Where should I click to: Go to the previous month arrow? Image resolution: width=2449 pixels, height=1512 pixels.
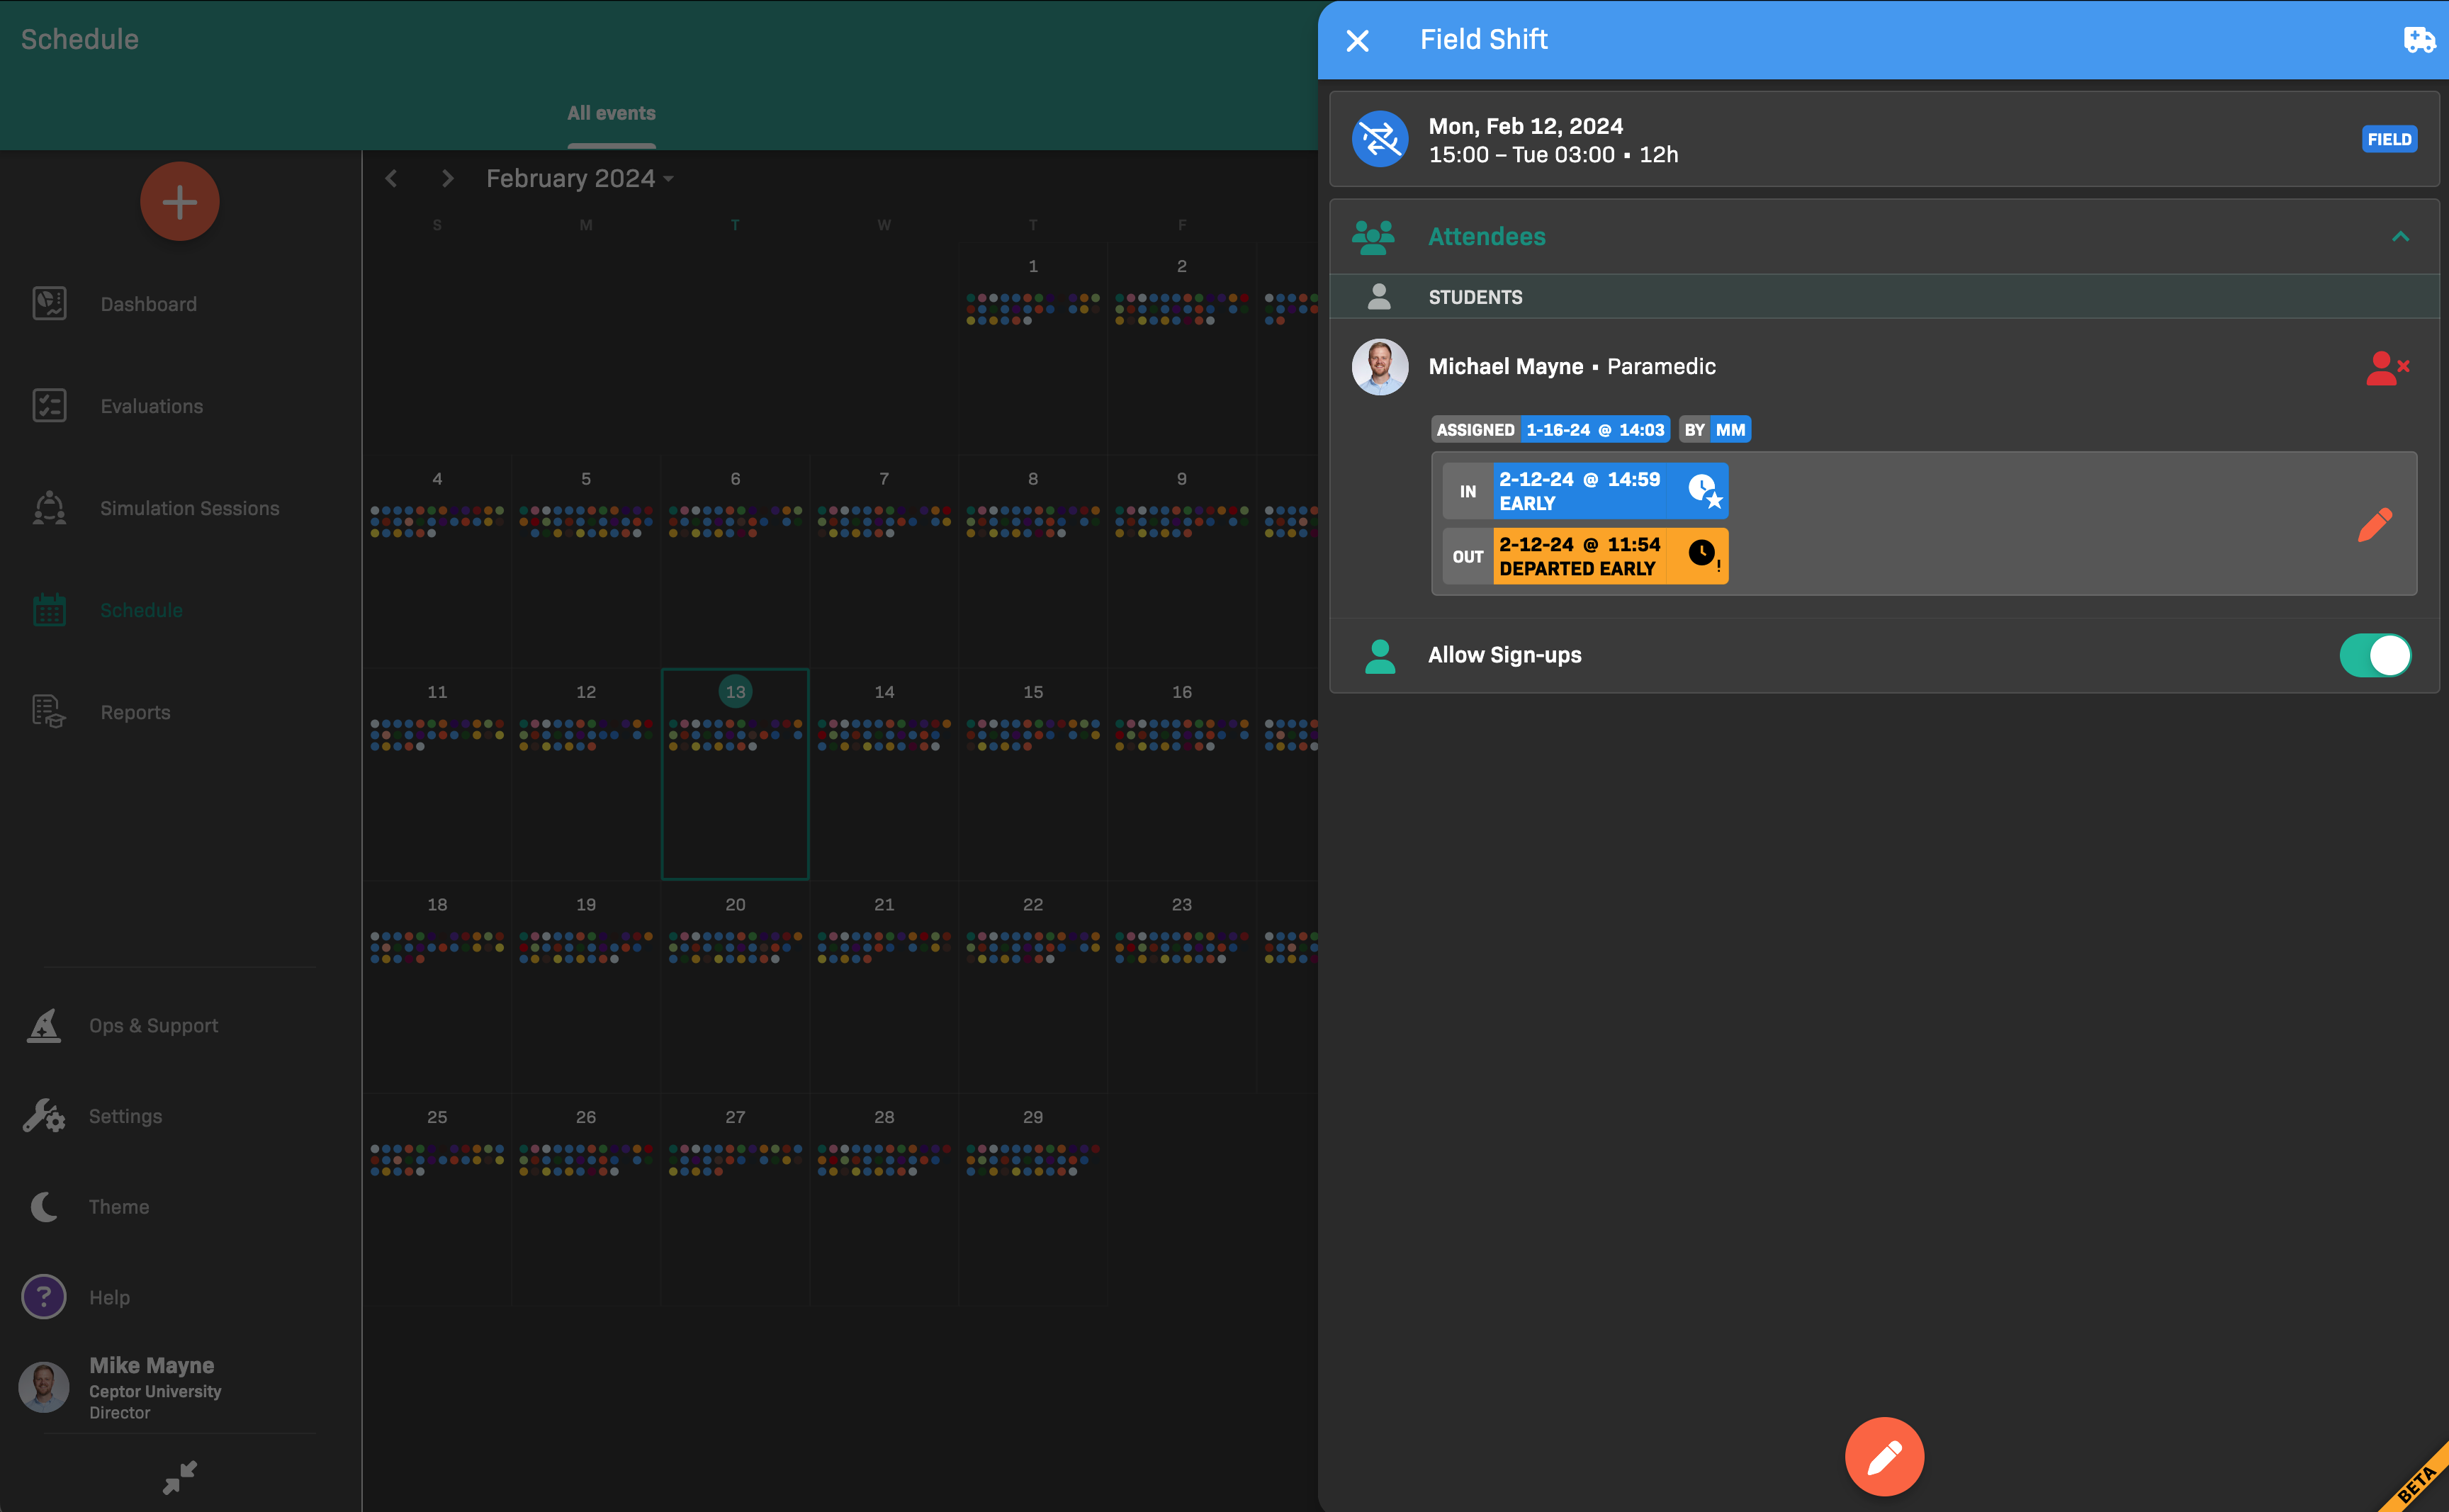pyautogui.click(x=391, y=179)
